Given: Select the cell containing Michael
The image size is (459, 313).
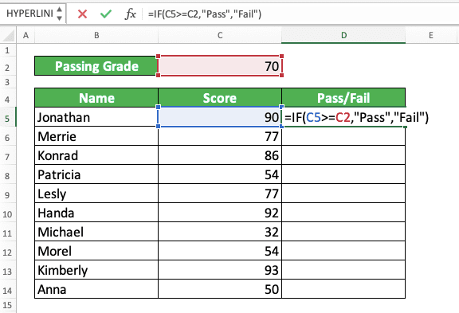Looking at the screenshot, I should coord(96,232).
